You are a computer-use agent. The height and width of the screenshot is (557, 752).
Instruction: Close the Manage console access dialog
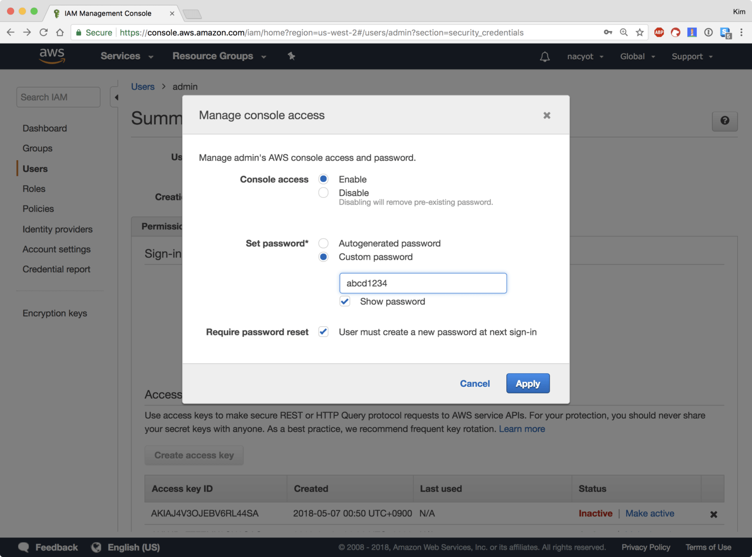pyautogui.click(x=546, y=116)
